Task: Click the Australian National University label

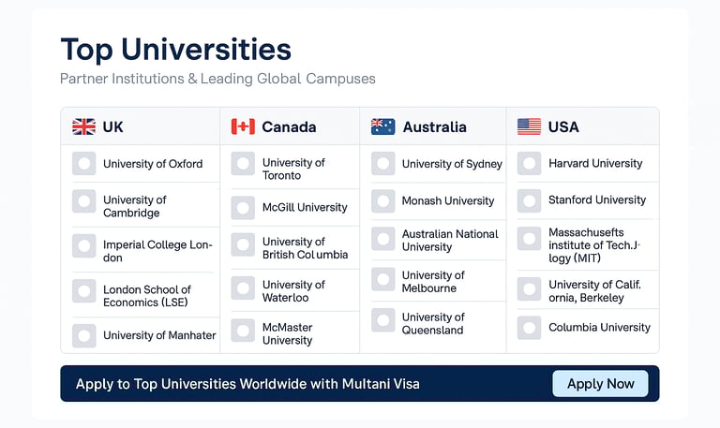Action: point(450,241)
